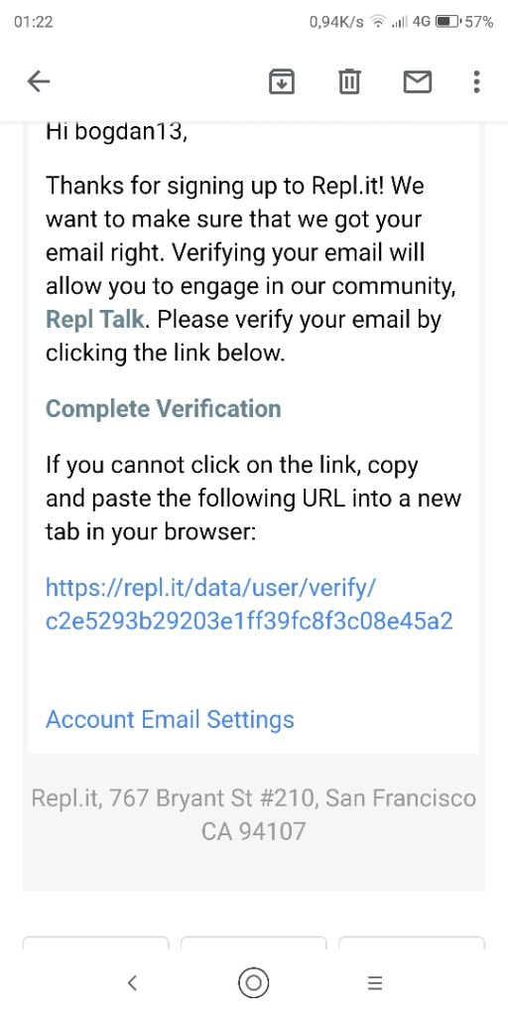Tap the cellular signal bars icon
The image size is (508, 1017).
tap(399, 22)
